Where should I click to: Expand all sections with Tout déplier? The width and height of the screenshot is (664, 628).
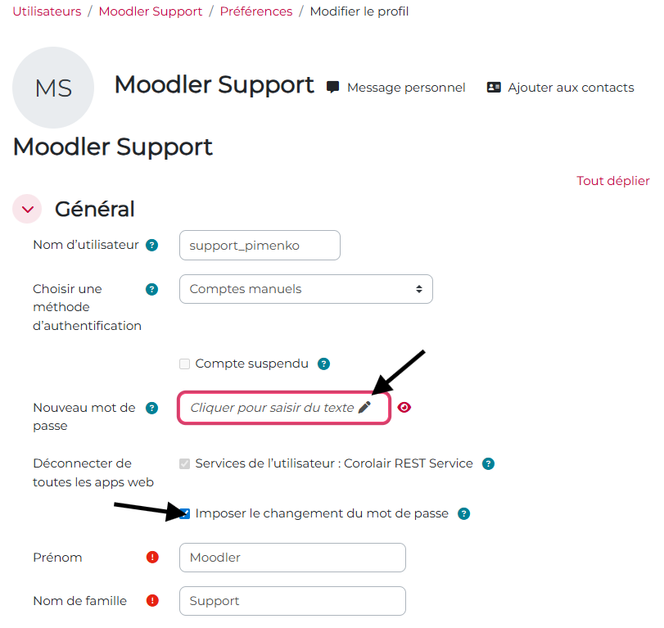point(612,181)
